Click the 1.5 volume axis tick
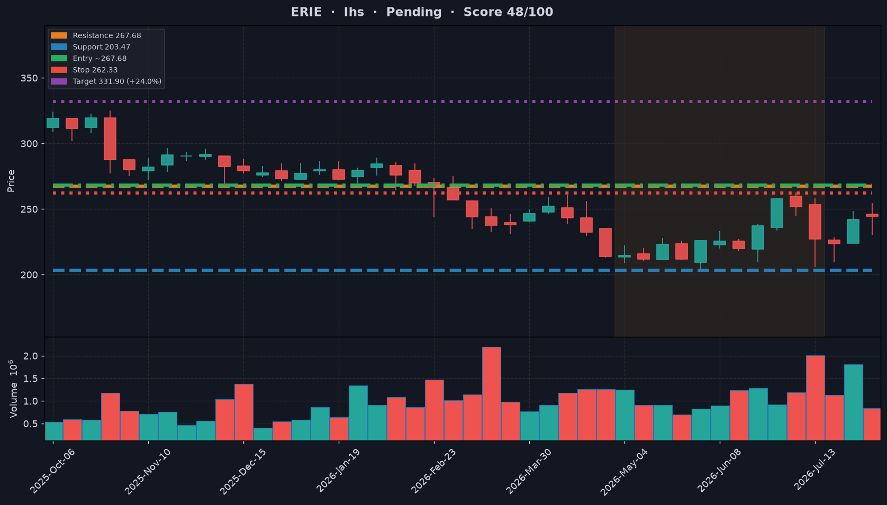Screen dimensions: 887x505 pyautogui.click(x=31, y=379)
